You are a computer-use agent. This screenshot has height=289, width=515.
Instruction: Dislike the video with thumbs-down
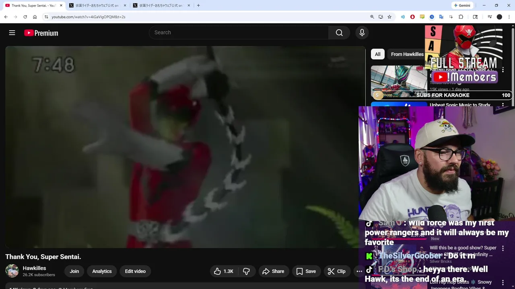[x=246, y=271]
